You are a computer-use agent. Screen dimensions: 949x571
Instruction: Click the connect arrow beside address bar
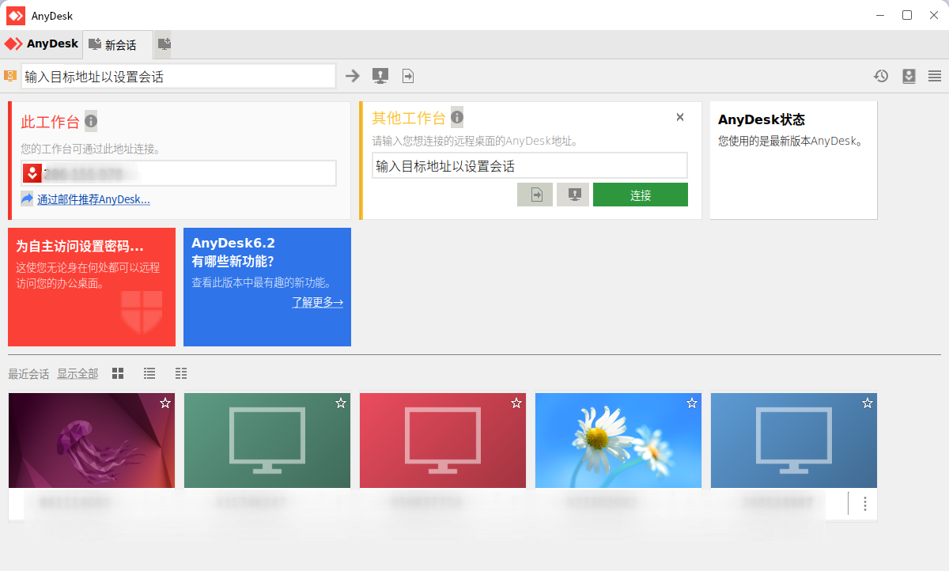(x=353, y=76)
